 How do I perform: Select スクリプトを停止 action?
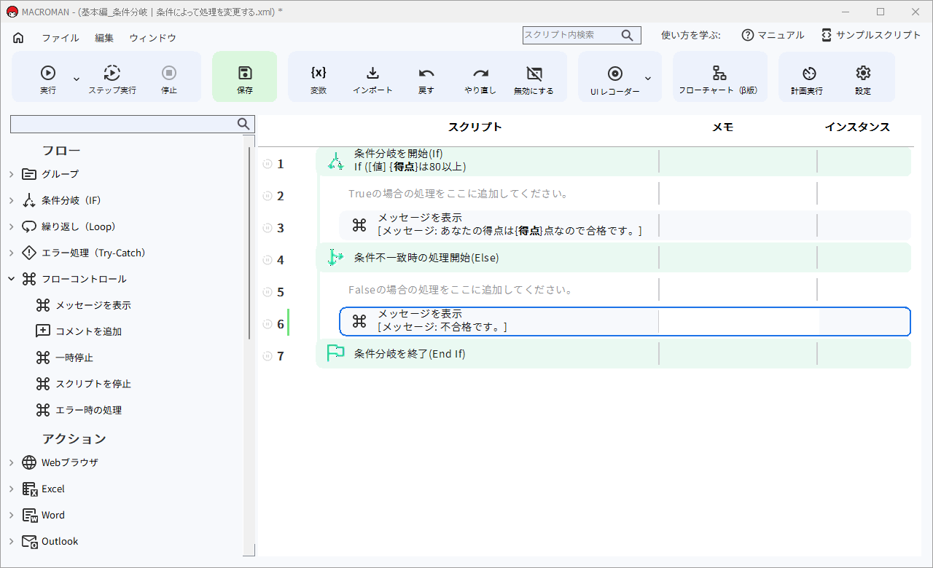pos(84,384)
